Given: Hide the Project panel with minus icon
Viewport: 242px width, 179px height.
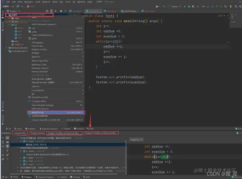Looking at the screenshot, I should coord(65,11).
